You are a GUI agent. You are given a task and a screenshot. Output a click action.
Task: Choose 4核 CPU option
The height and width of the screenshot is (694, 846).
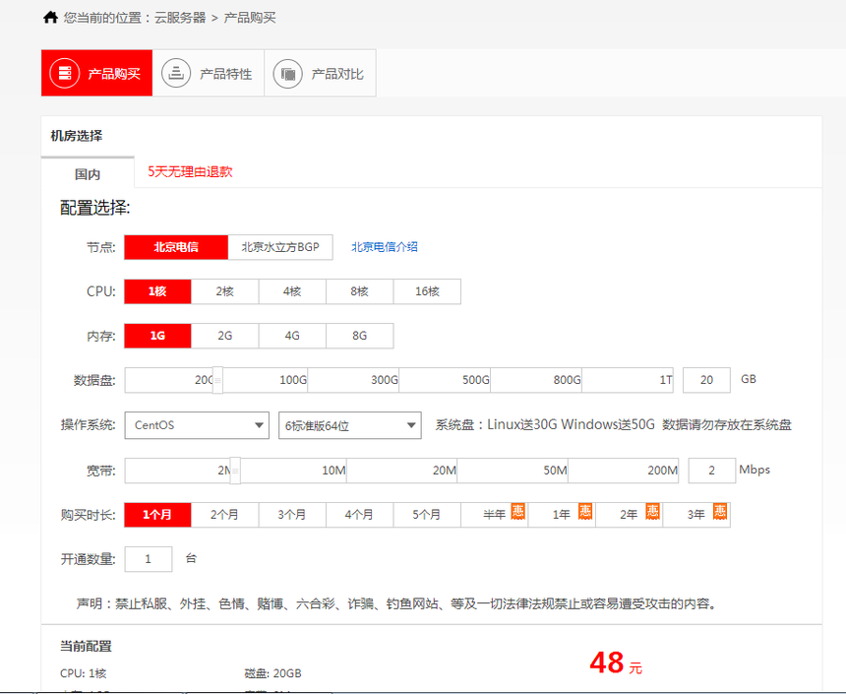coord(292,291)
